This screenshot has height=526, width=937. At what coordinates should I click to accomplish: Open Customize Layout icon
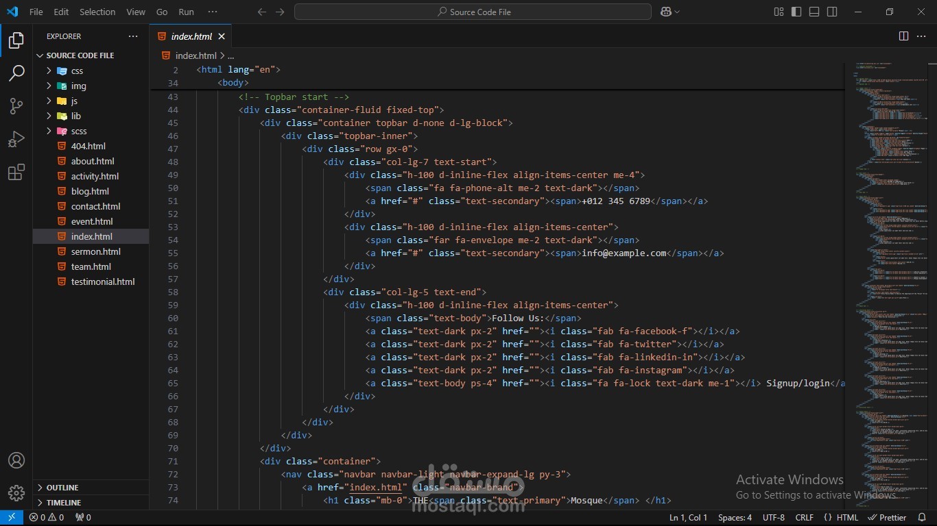[x=779, y=12]
